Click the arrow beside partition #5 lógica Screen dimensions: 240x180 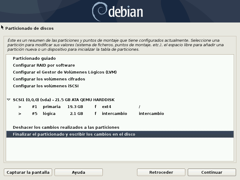[x=20, y=114]
